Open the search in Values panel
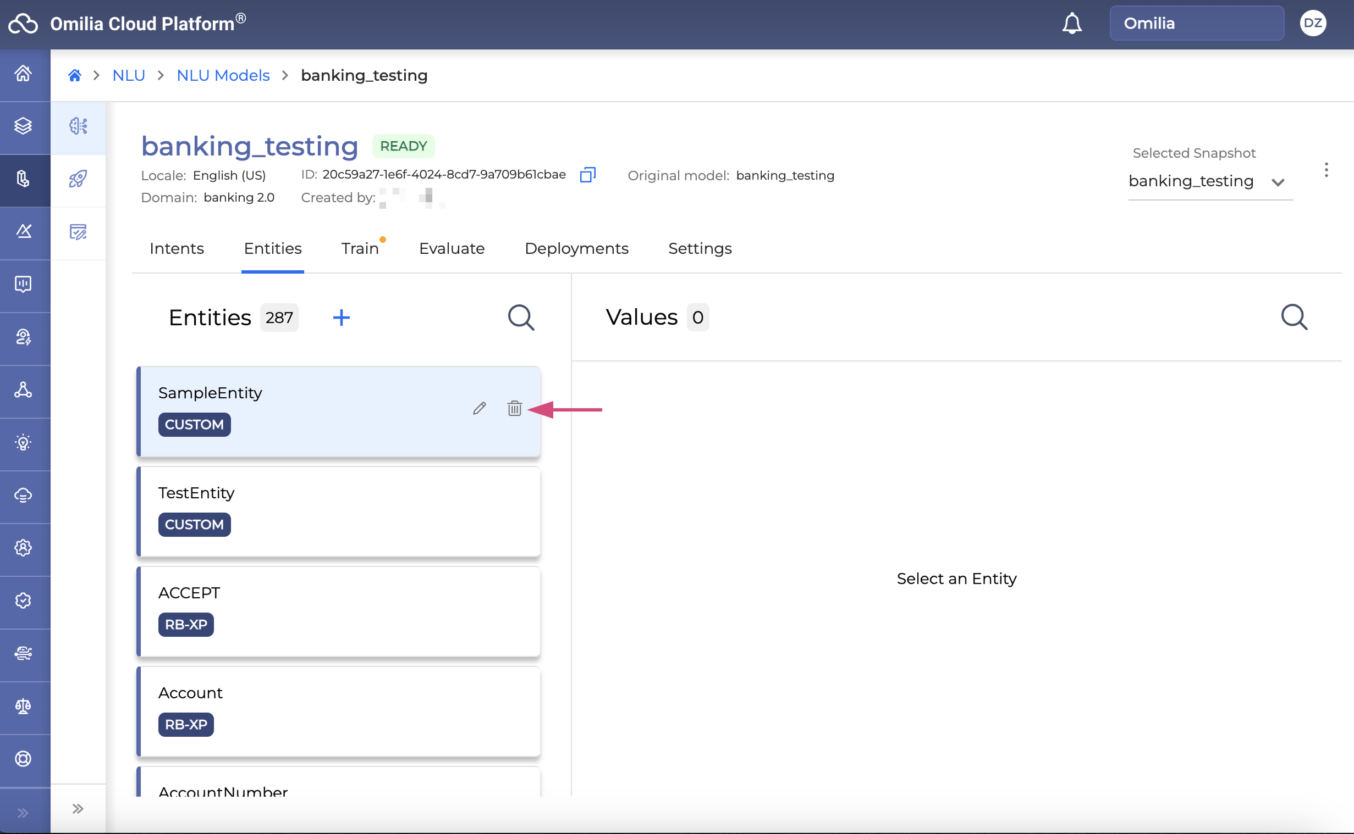The height and width of the screenshot is (834, 1354). pos(1294,317)
